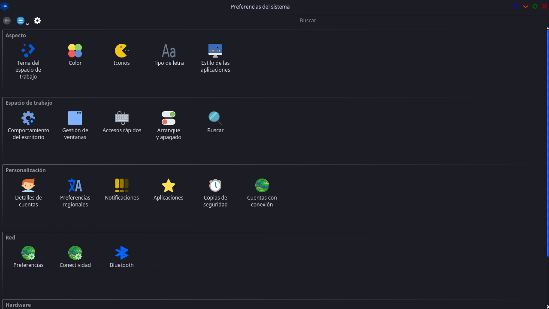Image resolution: width=549 pixels, height=309 pixels.
Task: Click the help question mark button
Action: (516, 6)
